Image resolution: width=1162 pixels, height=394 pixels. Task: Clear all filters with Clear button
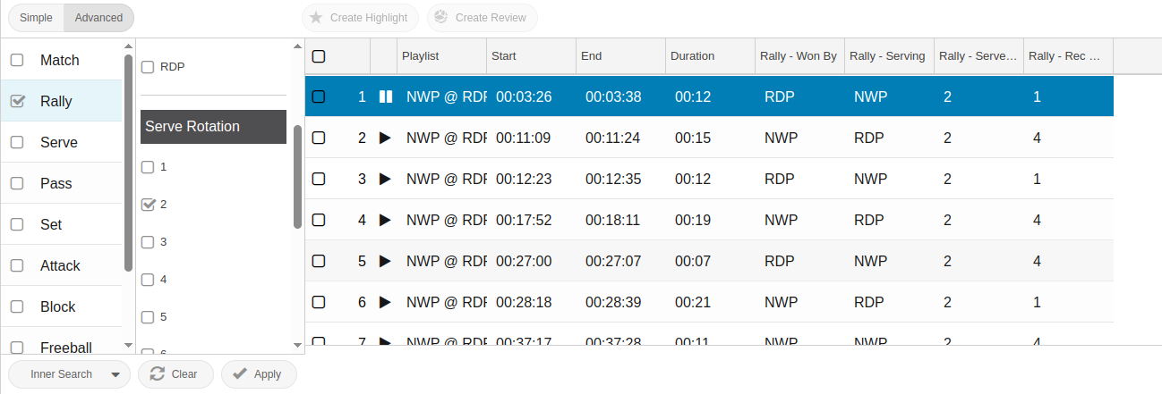tap(175, 374)
